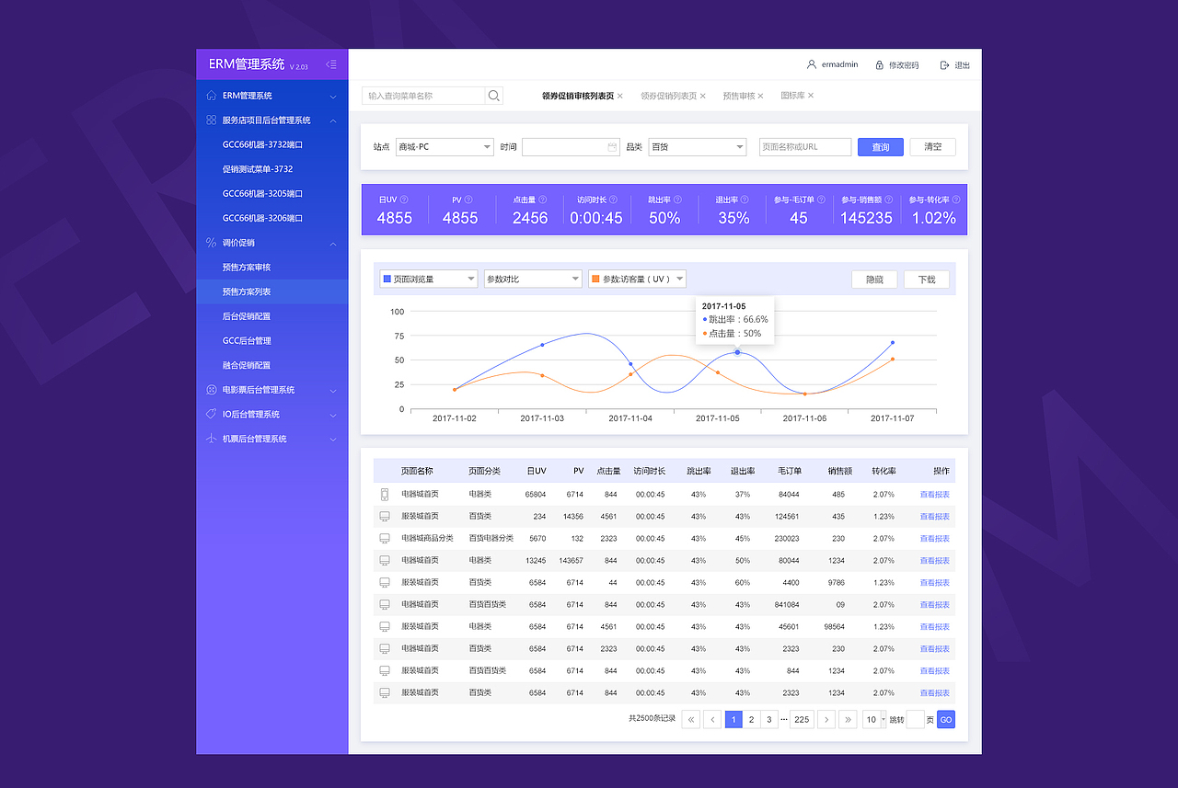Click the 隐藏 chart button

coord(874,280)
